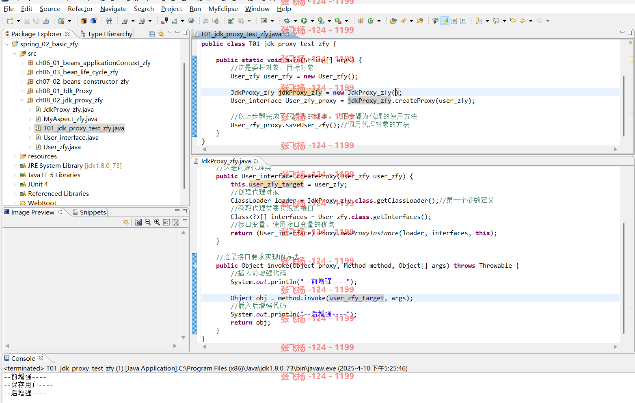Select User_zfy.java in the tree
Image resolution: width=635 pixels, height=403 pixels.
(62, 147)
